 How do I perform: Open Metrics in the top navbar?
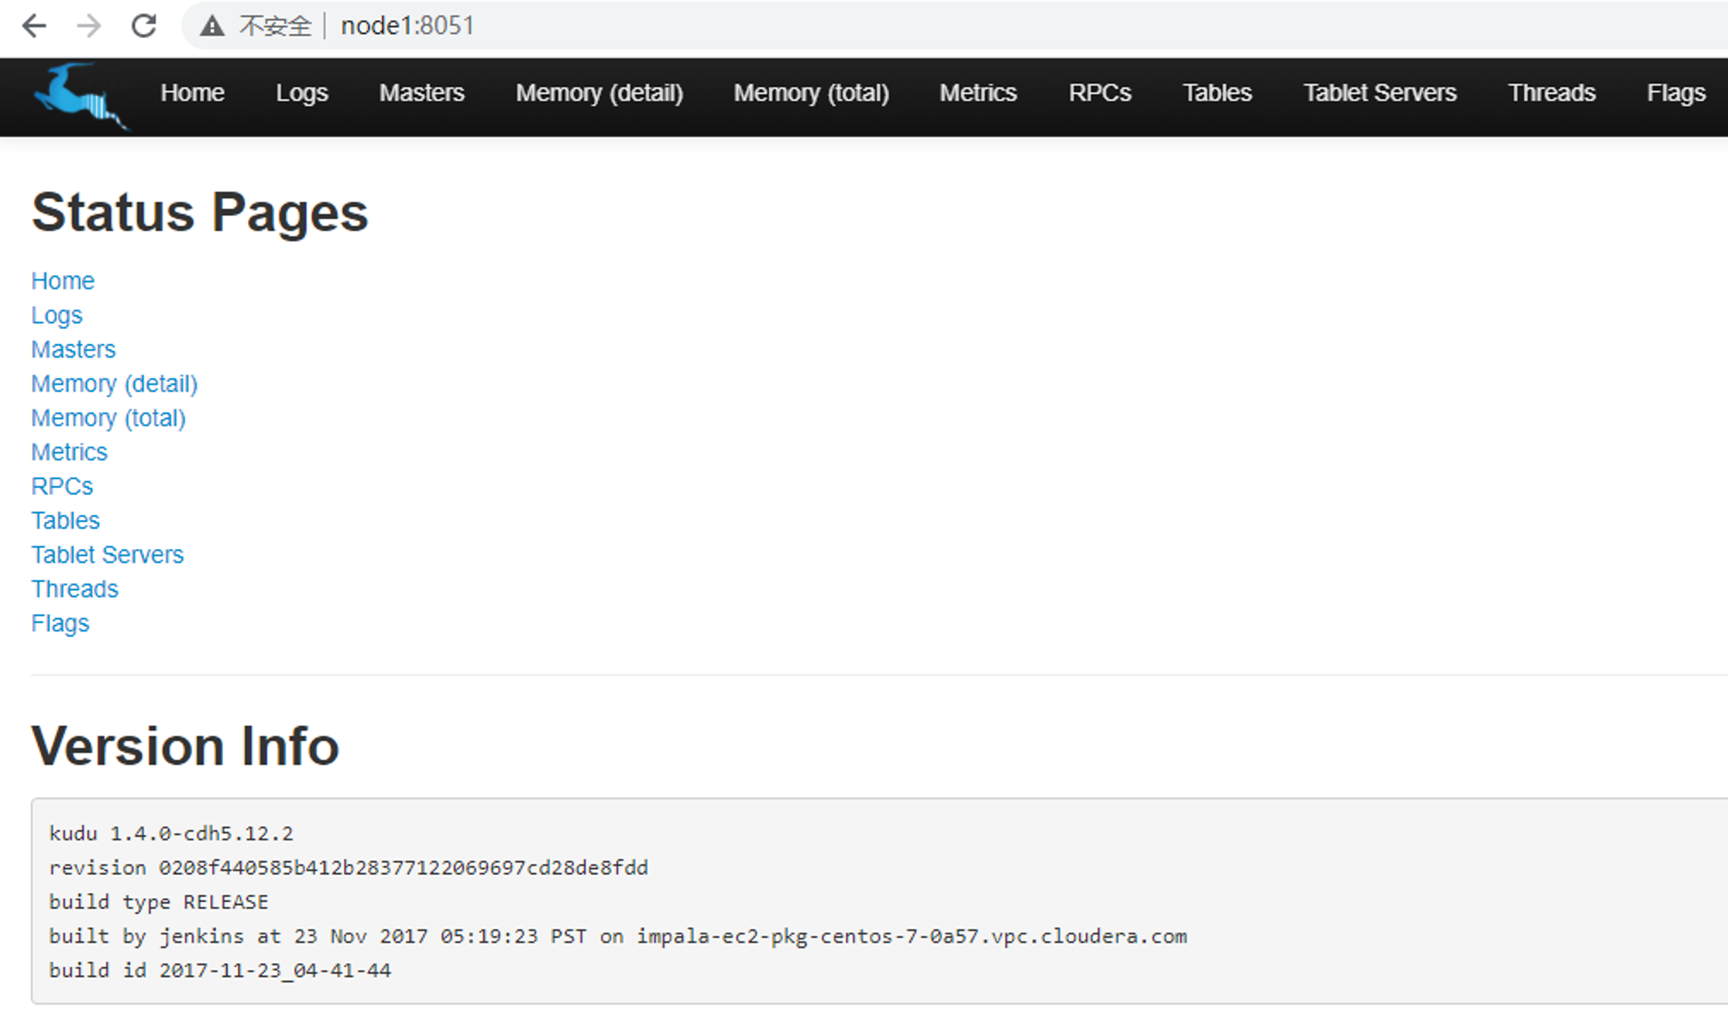978,92
